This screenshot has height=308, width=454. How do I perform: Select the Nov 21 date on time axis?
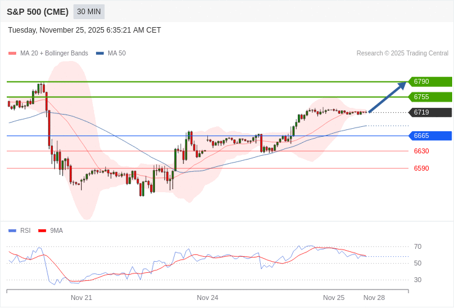[81, 298]
